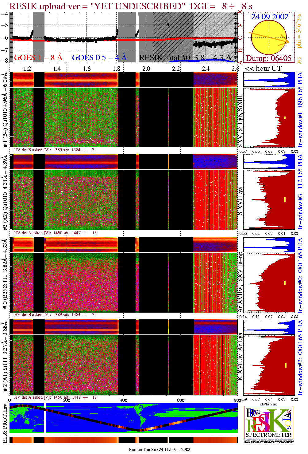
Task: Click the orange arrow tip on solar disk
Action: click(x=288, y=41)
